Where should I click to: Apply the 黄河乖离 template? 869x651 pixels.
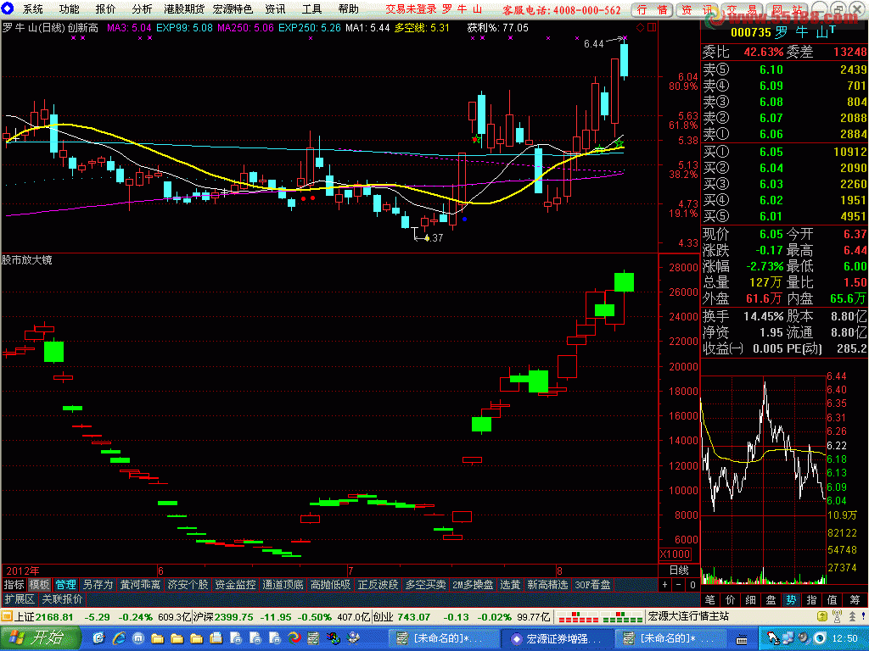point(140,585)
